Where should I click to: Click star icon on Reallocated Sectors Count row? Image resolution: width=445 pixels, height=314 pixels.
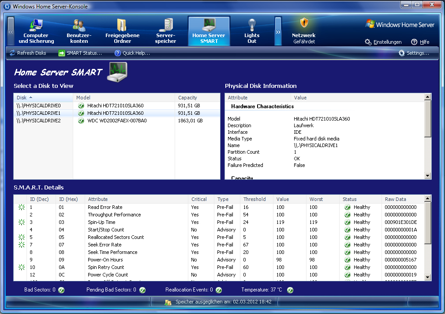22,237
